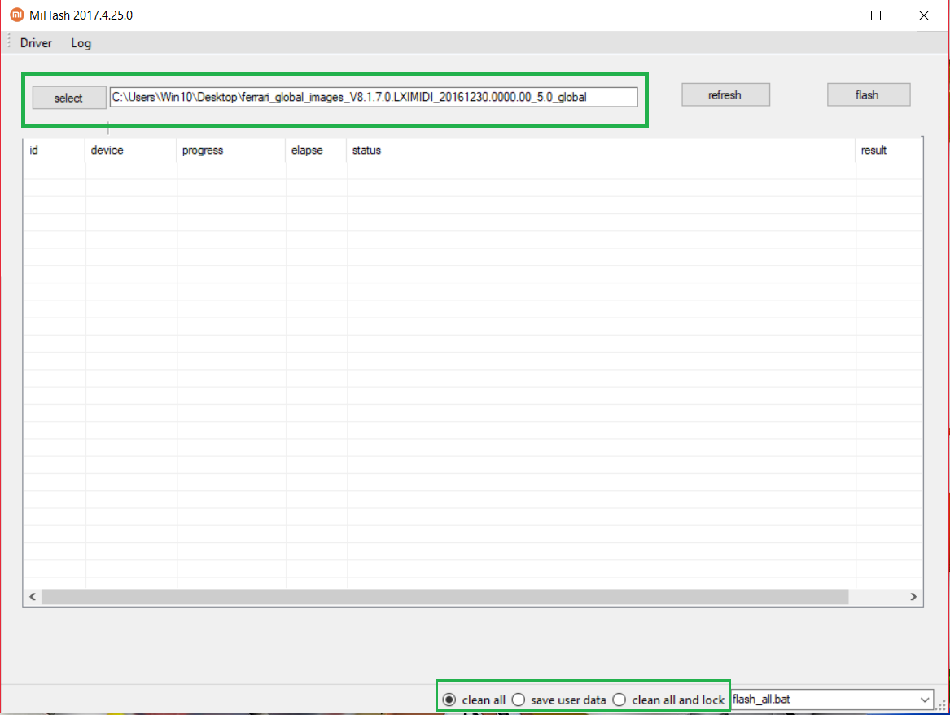950x715 pixels.
Task: Click the elapse column header
Action: pyautogui.click(x=316, y=151)
